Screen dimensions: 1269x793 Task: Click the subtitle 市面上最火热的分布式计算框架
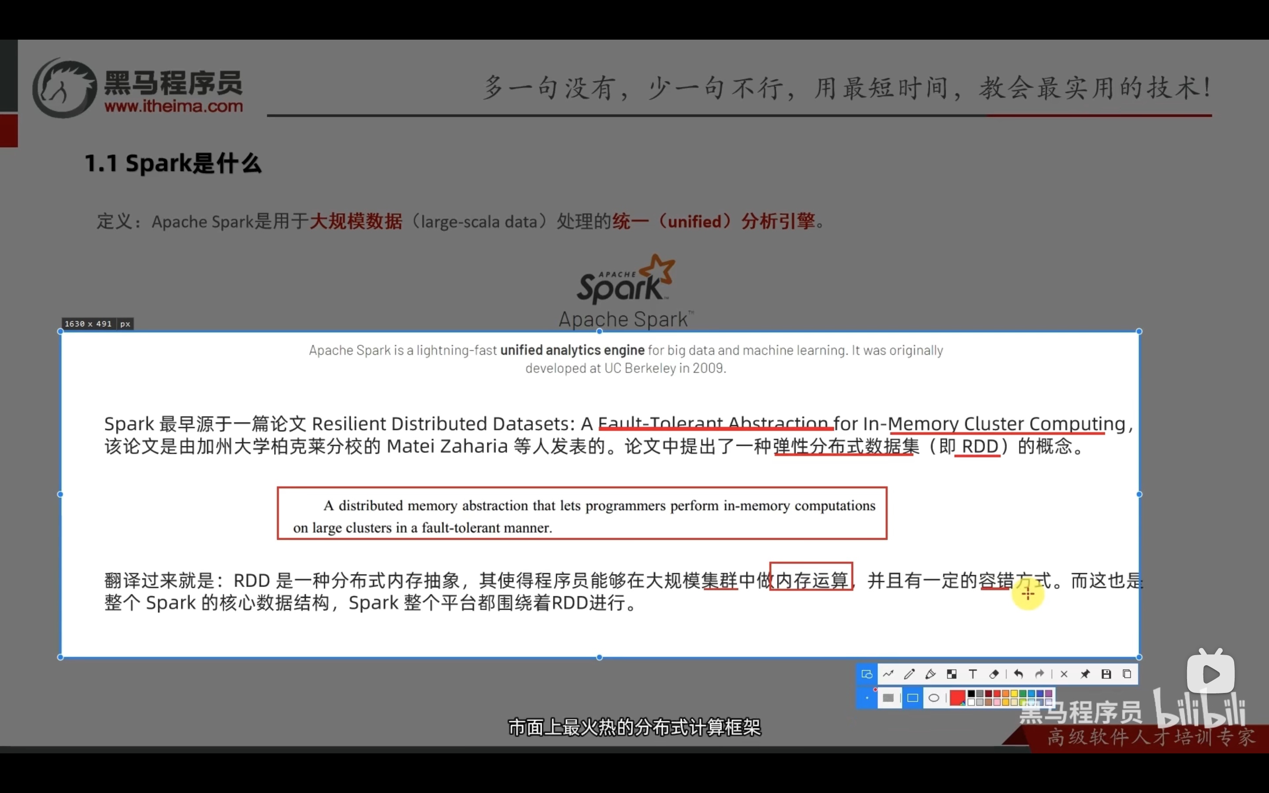[x=634, y=727]
